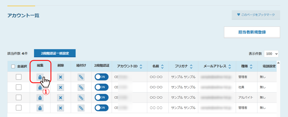Sort by フリガナ column header

tap(191, 66)
